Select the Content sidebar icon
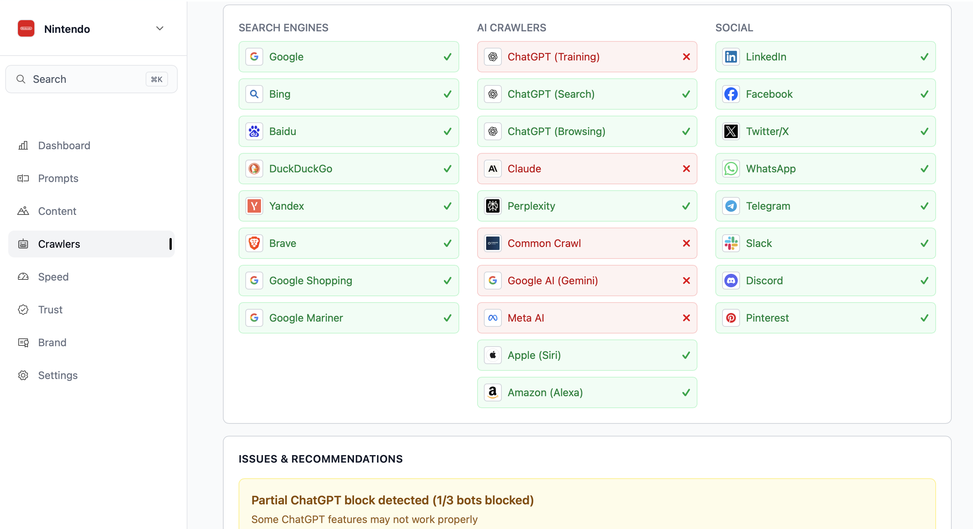This screenshot has height=529, width=973. (23, 211)
